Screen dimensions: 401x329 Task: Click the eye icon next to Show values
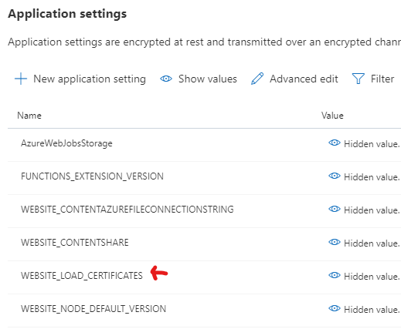point(166,79)
